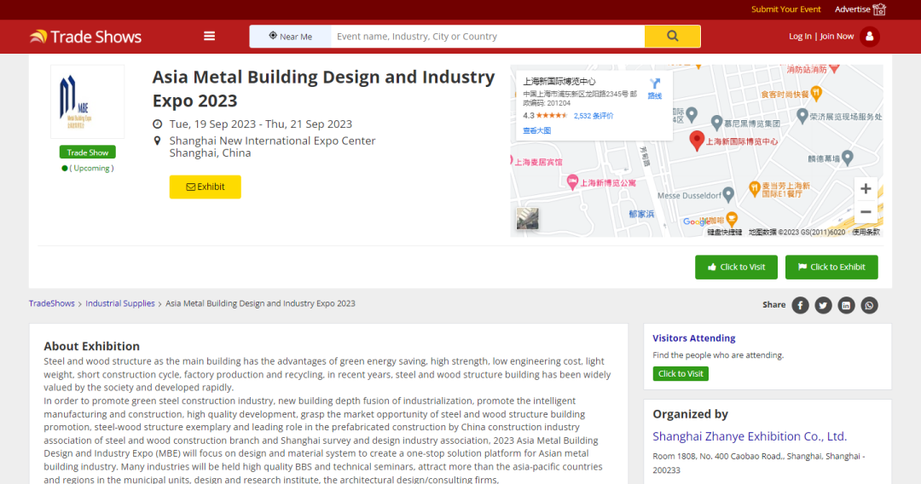The height and width of the screenshot is (484, 921).
Task: Open TradeShows breadcrumb link
Action: (52, 303)
